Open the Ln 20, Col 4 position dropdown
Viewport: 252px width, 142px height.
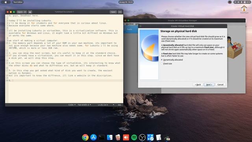(106, 105)
